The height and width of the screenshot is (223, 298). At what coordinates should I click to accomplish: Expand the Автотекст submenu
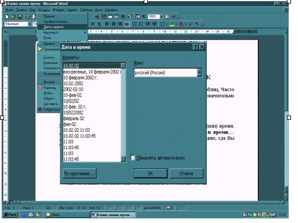(x=62, y=33)
